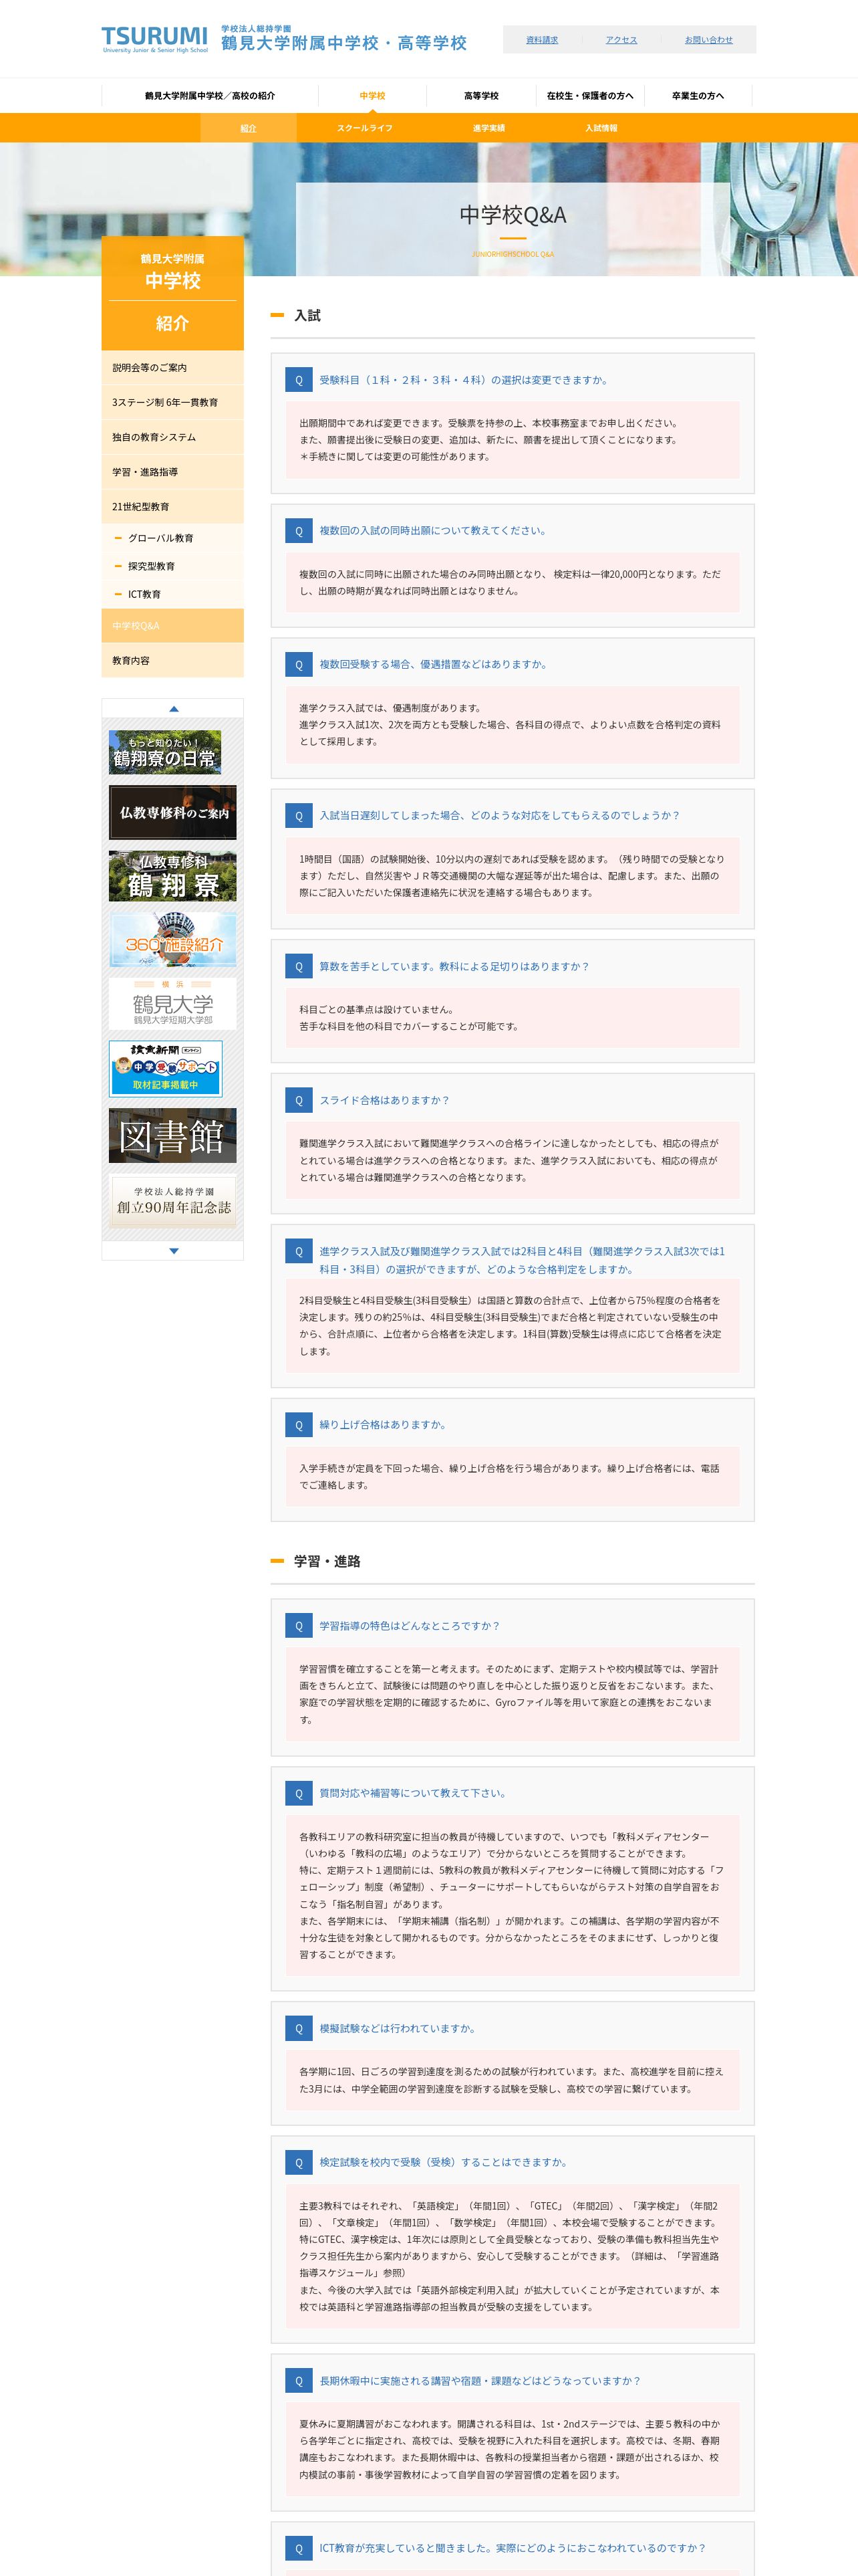
Task: Open 創立90周年記念誌 banner
Action: 173,1200
